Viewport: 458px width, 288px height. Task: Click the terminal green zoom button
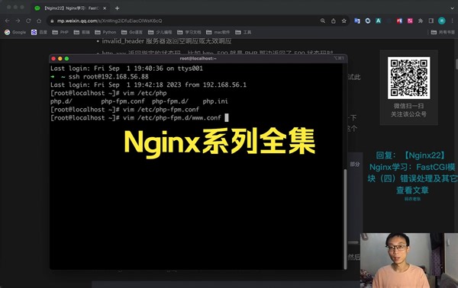(66, 59)
